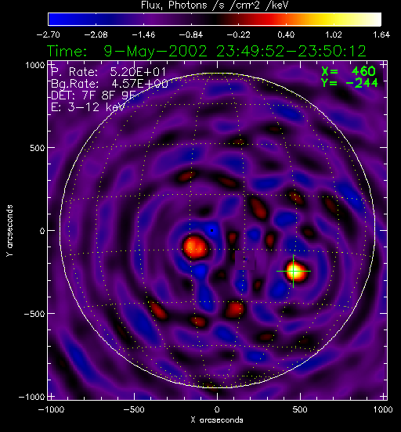Image resolution: width=401 pixels, height=432 pixels.
Task: Click the X arcseconds axis title
Action: (217, 420)
